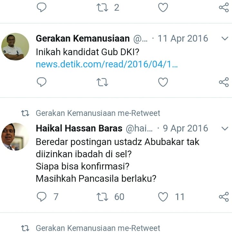Retweet the 'Inikah kandidat Gub DKI?' tweet
This screenshot has width=232, height=232.
(x=102, y=82)
